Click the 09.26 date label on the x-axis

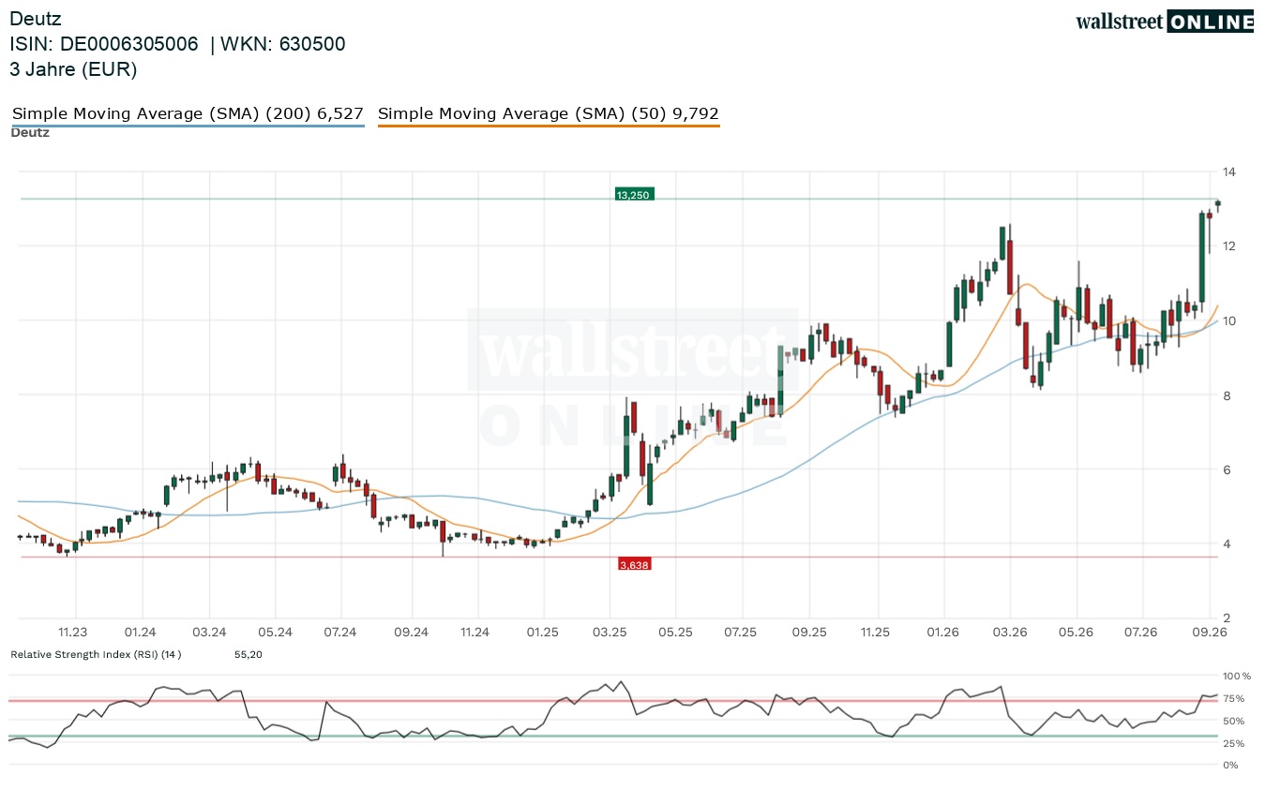[1211, 633]
